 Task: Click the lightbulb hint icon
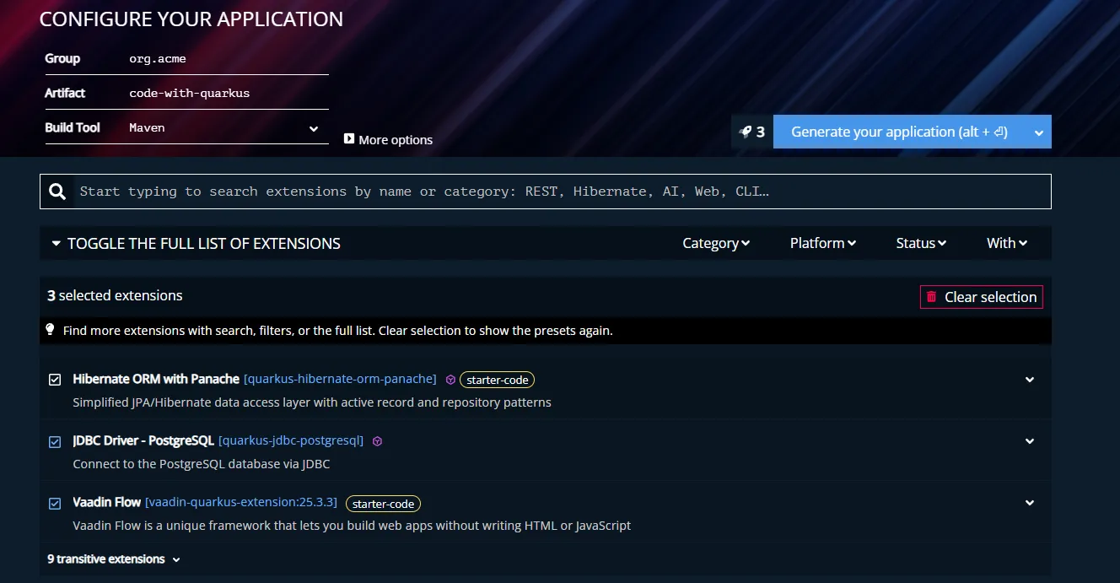(50, 330)
